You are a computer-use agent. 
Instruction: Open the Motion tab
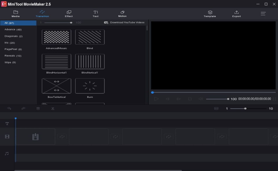(x=122, y=14)
